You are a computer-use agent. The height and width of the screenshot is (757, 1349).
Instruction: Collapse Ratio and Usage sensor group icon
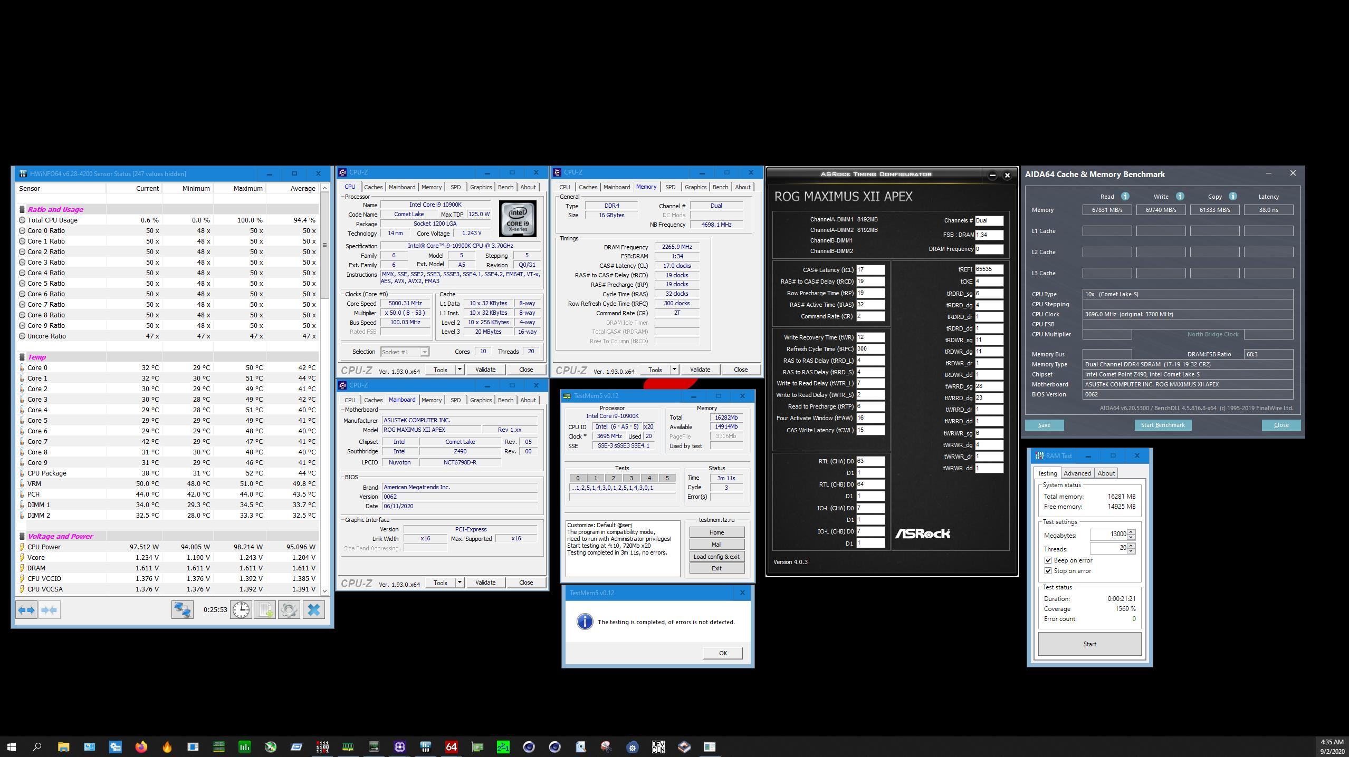point(22,209)
